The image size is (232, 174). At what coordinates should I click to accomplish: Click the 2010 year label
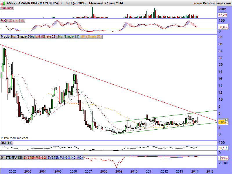click(x=134, y=171)
